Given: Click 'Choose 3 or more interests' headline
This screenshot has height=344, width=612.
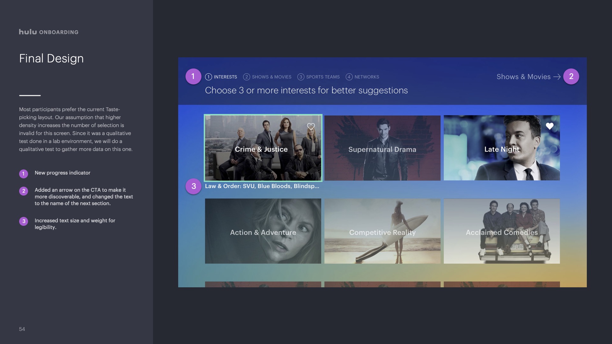Looking at the screenshot, I should click(306, 90).
